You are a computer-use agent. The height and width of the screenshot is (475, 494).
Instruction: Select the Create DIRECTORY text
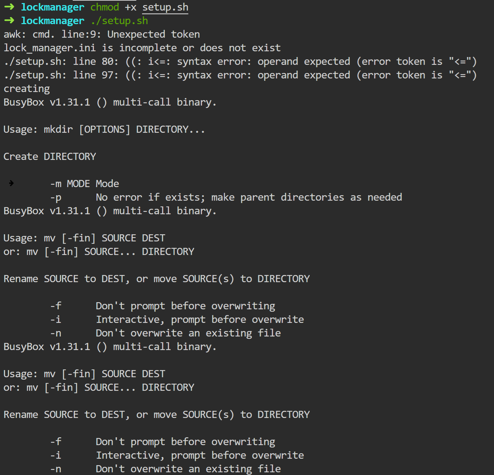pyautogui.click(x=50, y=157)
